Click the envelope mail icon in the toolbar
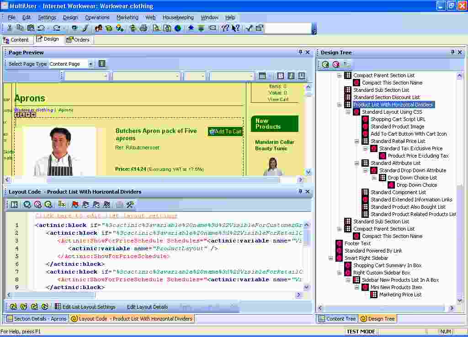Viewport: 468px width, 337px height. coord(212,28)
